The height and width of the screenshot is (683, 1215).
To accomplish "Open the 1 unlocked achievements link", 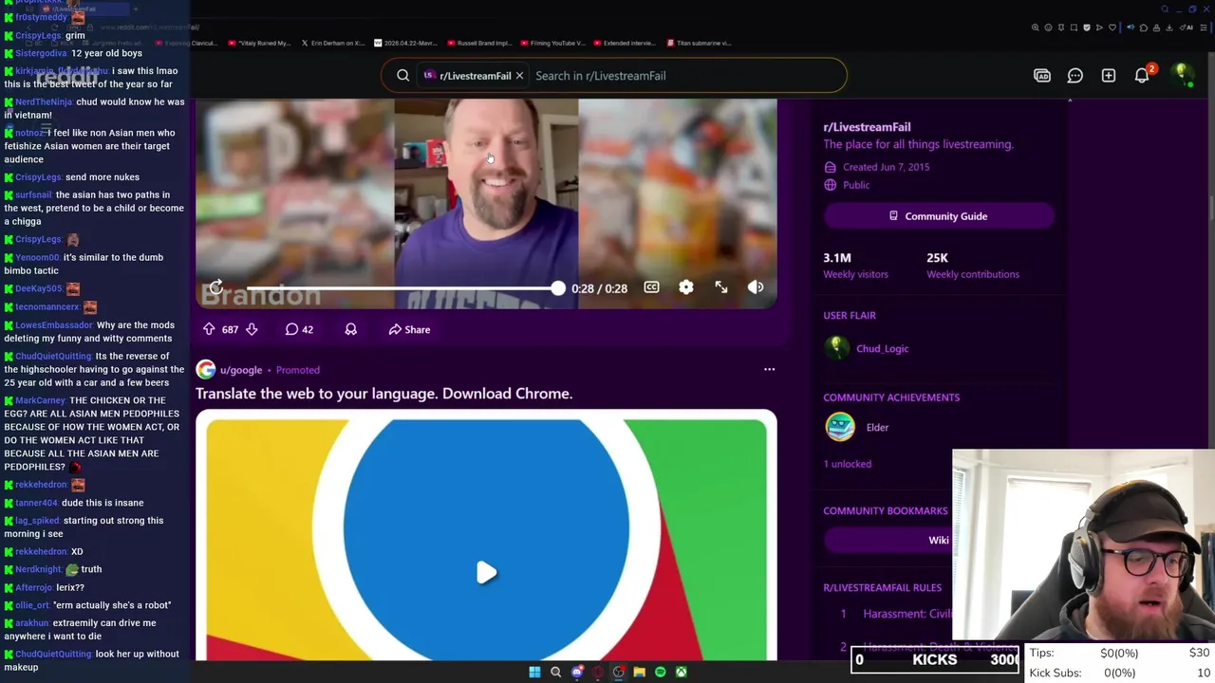I will coord(847,464).
